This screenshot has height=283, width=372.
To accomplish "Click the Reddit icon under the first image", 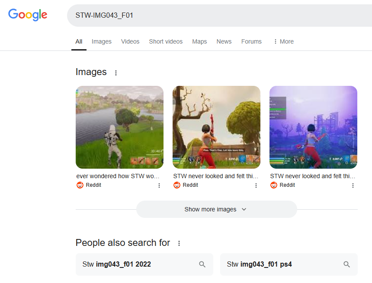I will (x=80, y=185).
